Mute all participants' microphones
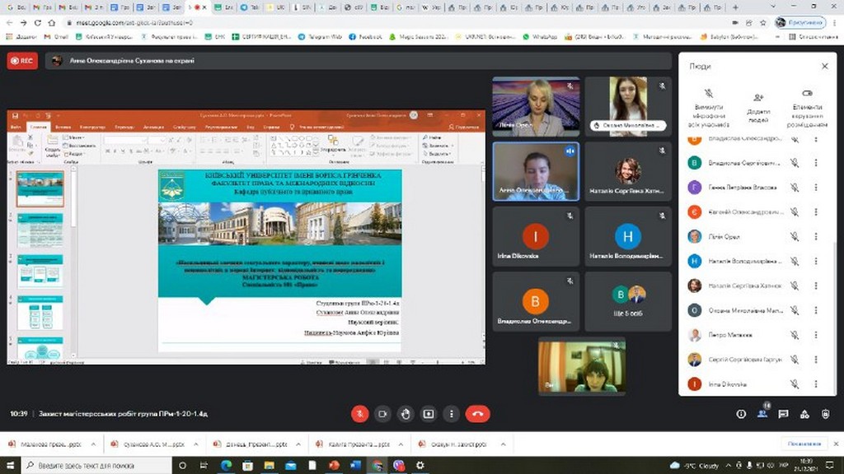844x474 pixels. 709,95
